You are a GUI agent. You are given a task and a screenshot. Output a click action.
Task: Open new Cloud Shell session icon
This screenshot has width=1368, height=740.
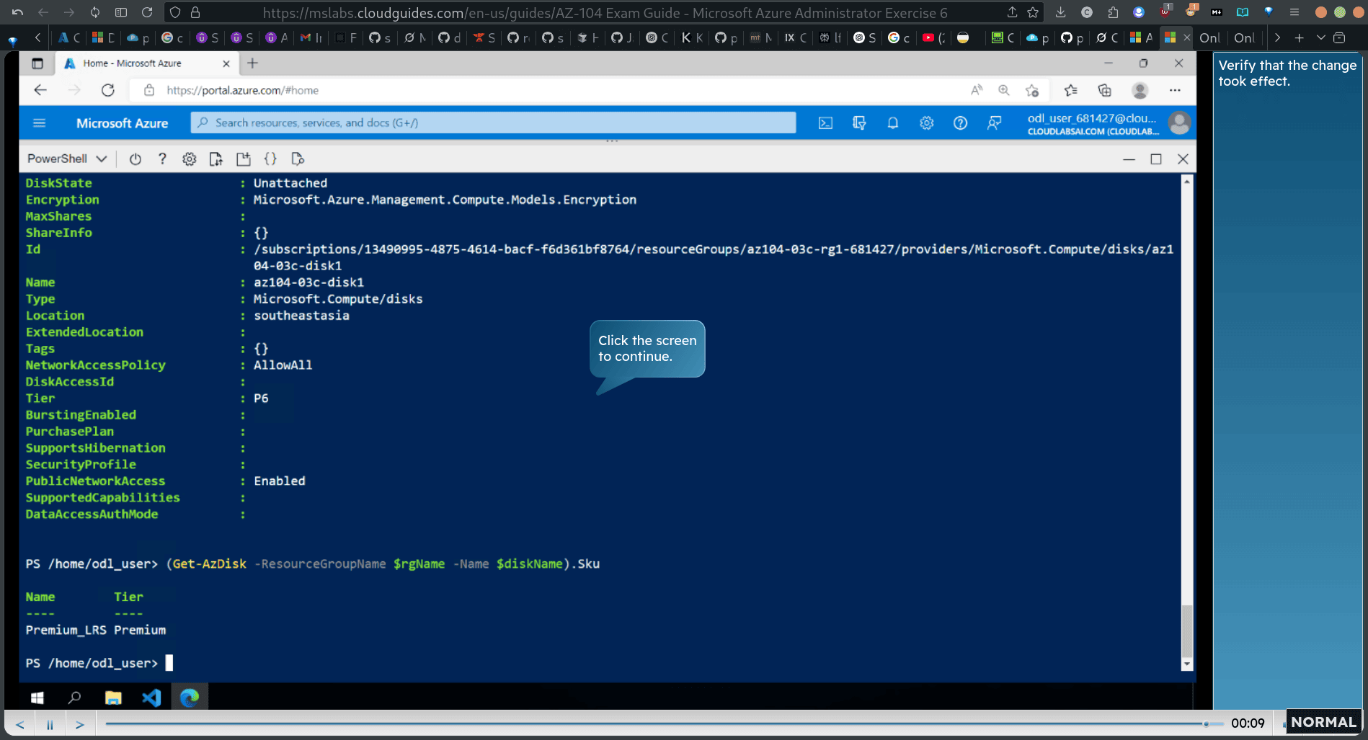[x=244, y=159]
